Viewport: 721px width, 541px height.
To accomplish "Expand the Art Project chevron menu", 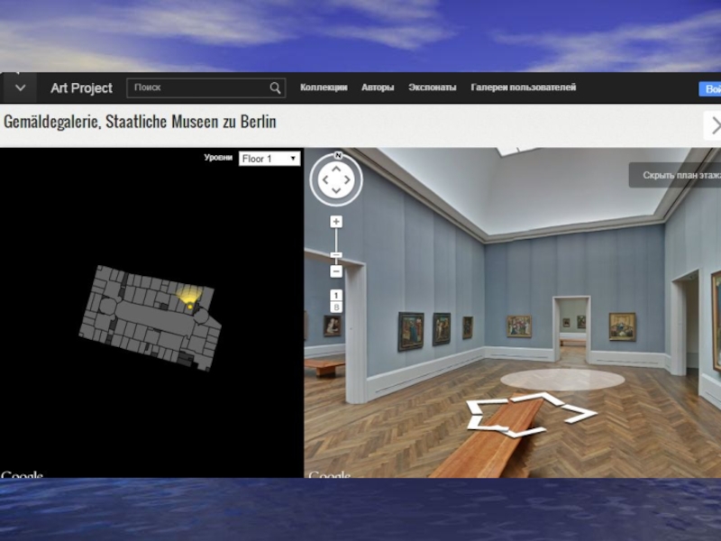I will pyautogui.click(x=20, y=87).
